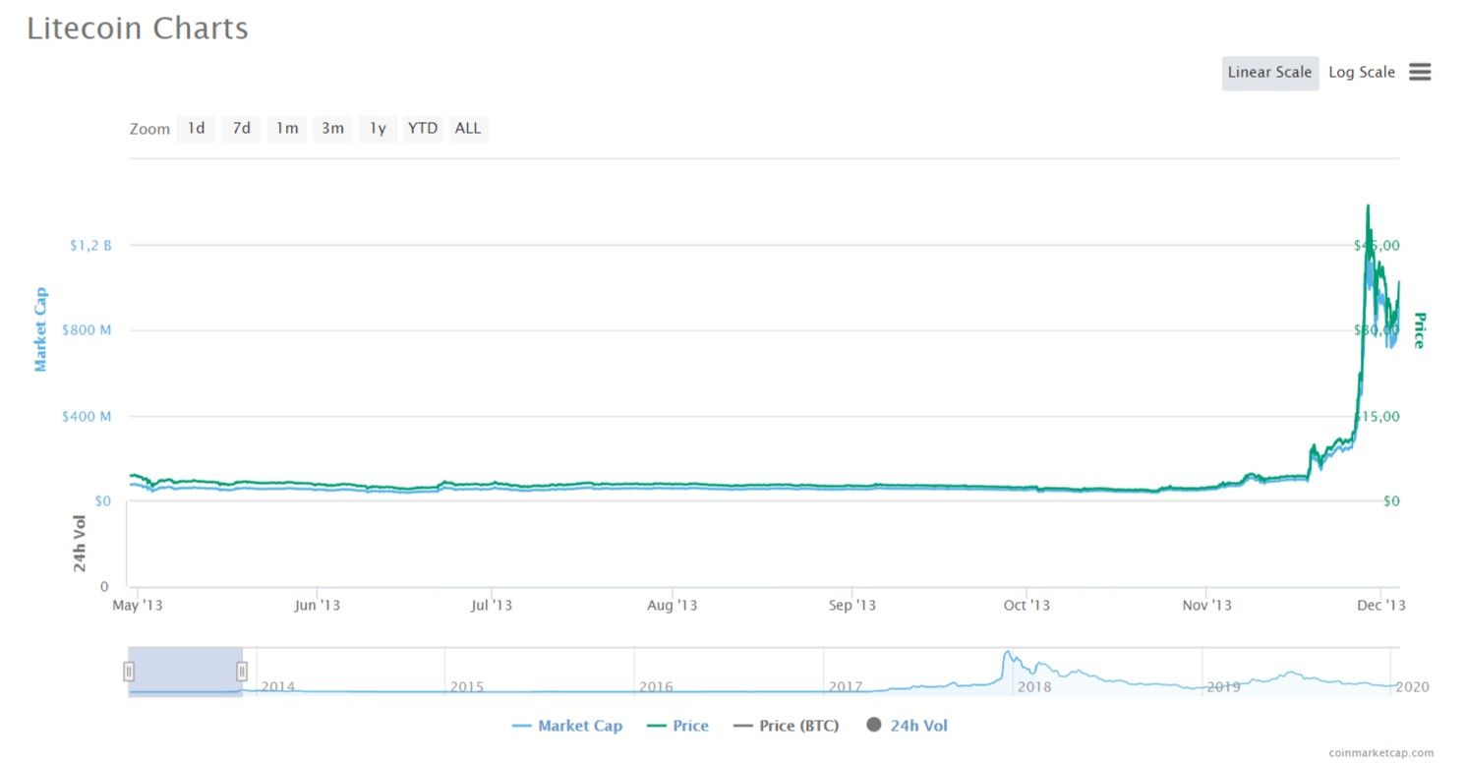Set zoom range to ALL
This screenshot has height=763, width=1466.
tap(468, 129)
